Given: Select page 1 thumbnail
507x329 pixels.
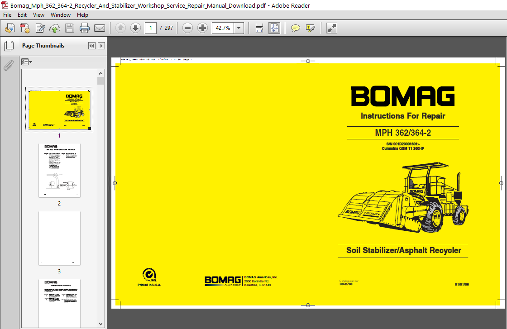Looking at the screenshot, I should pyautogui.click(x=59, y=110).
